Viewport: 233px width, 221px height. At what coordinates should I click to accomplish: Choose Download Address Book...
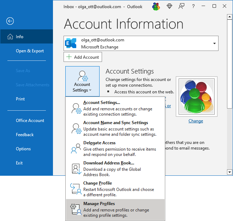tap(115, 169)
